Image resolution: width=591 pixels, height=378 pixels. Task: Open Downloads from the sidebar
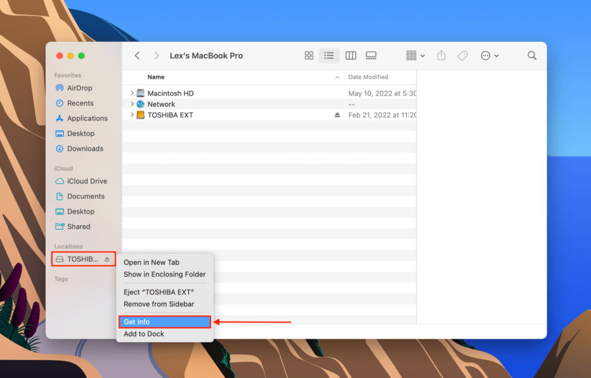(x=85, y=149)
